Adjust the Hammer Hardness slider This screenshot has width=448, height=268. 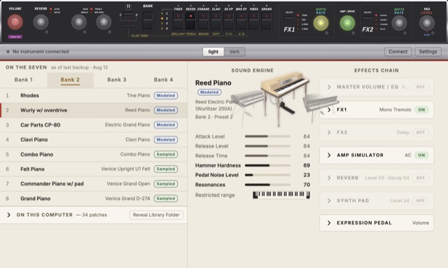(267, 165)
